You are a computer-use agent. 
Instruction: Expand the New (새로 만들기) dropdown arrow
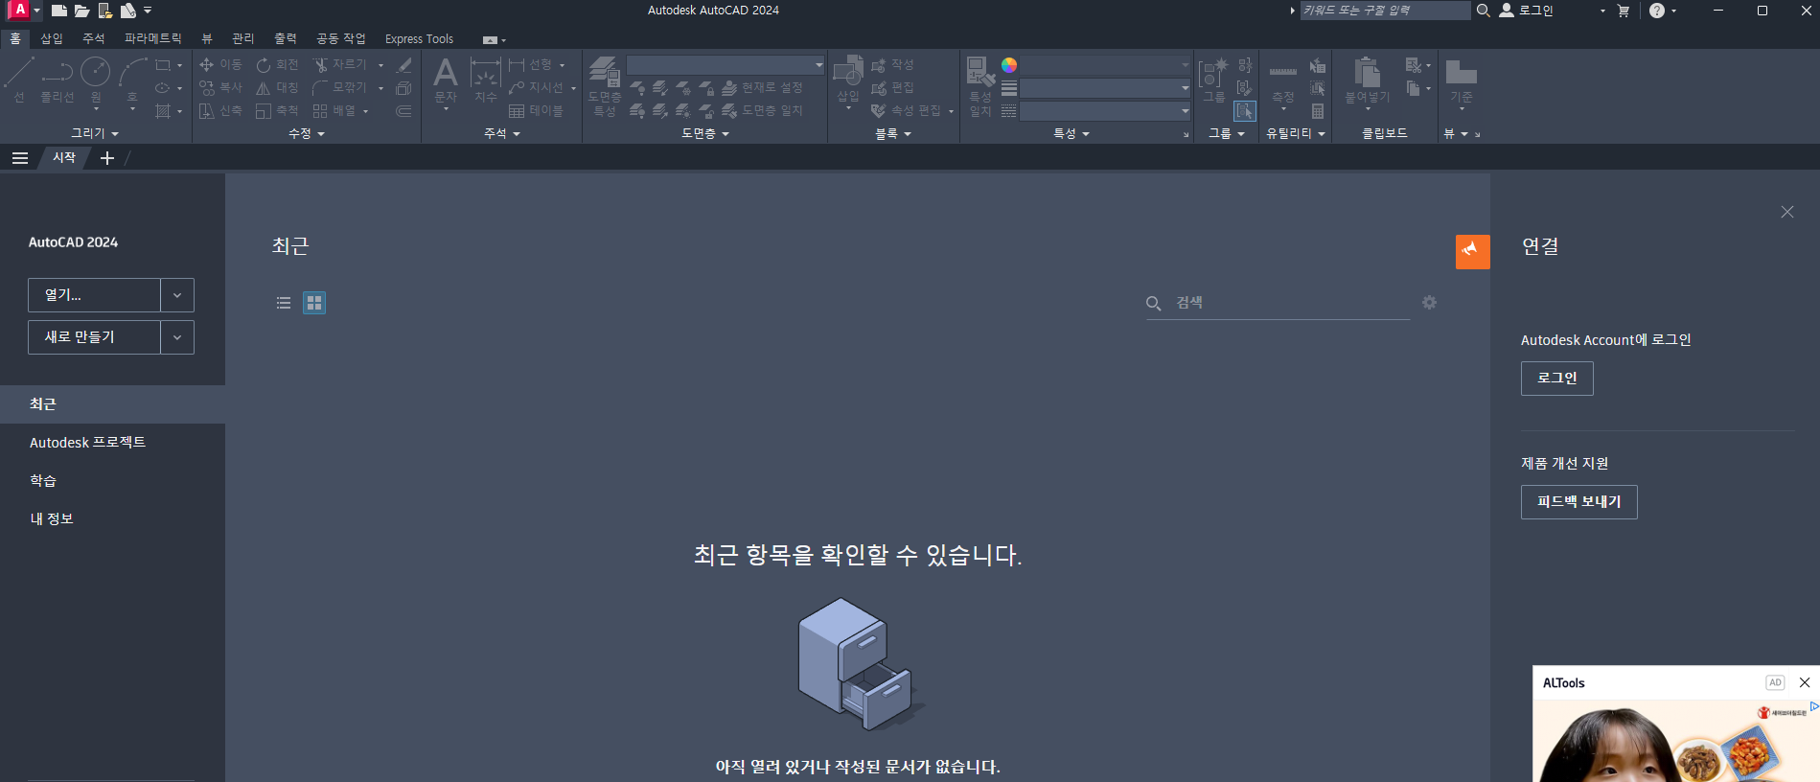[177, 337]
